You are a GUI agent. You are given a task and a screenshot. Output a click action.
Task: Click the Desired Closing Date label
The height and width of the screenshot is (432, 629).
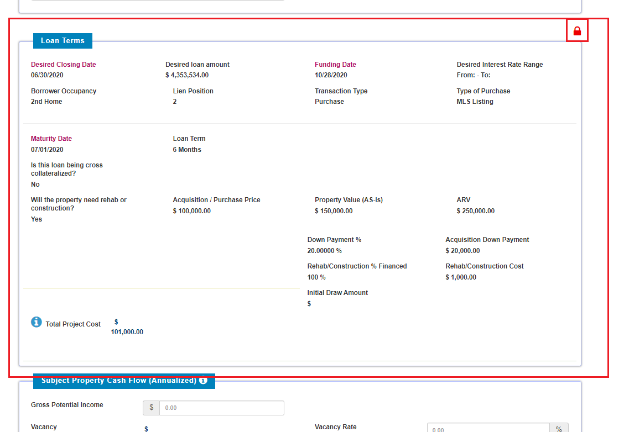(63, 65)
